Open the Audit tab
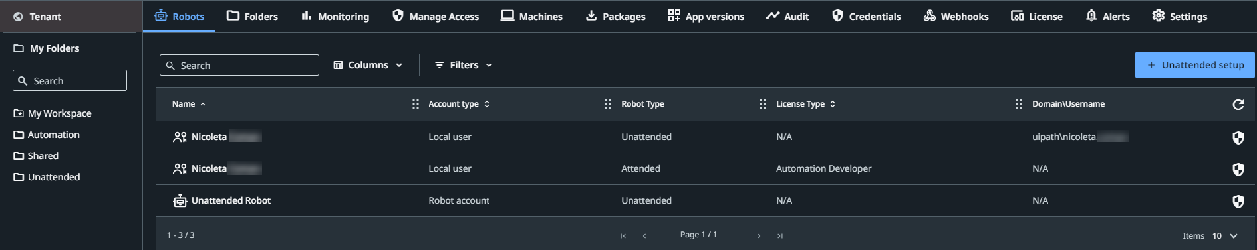The width and height of the screenshot is (1257, 250). [787, 16]
